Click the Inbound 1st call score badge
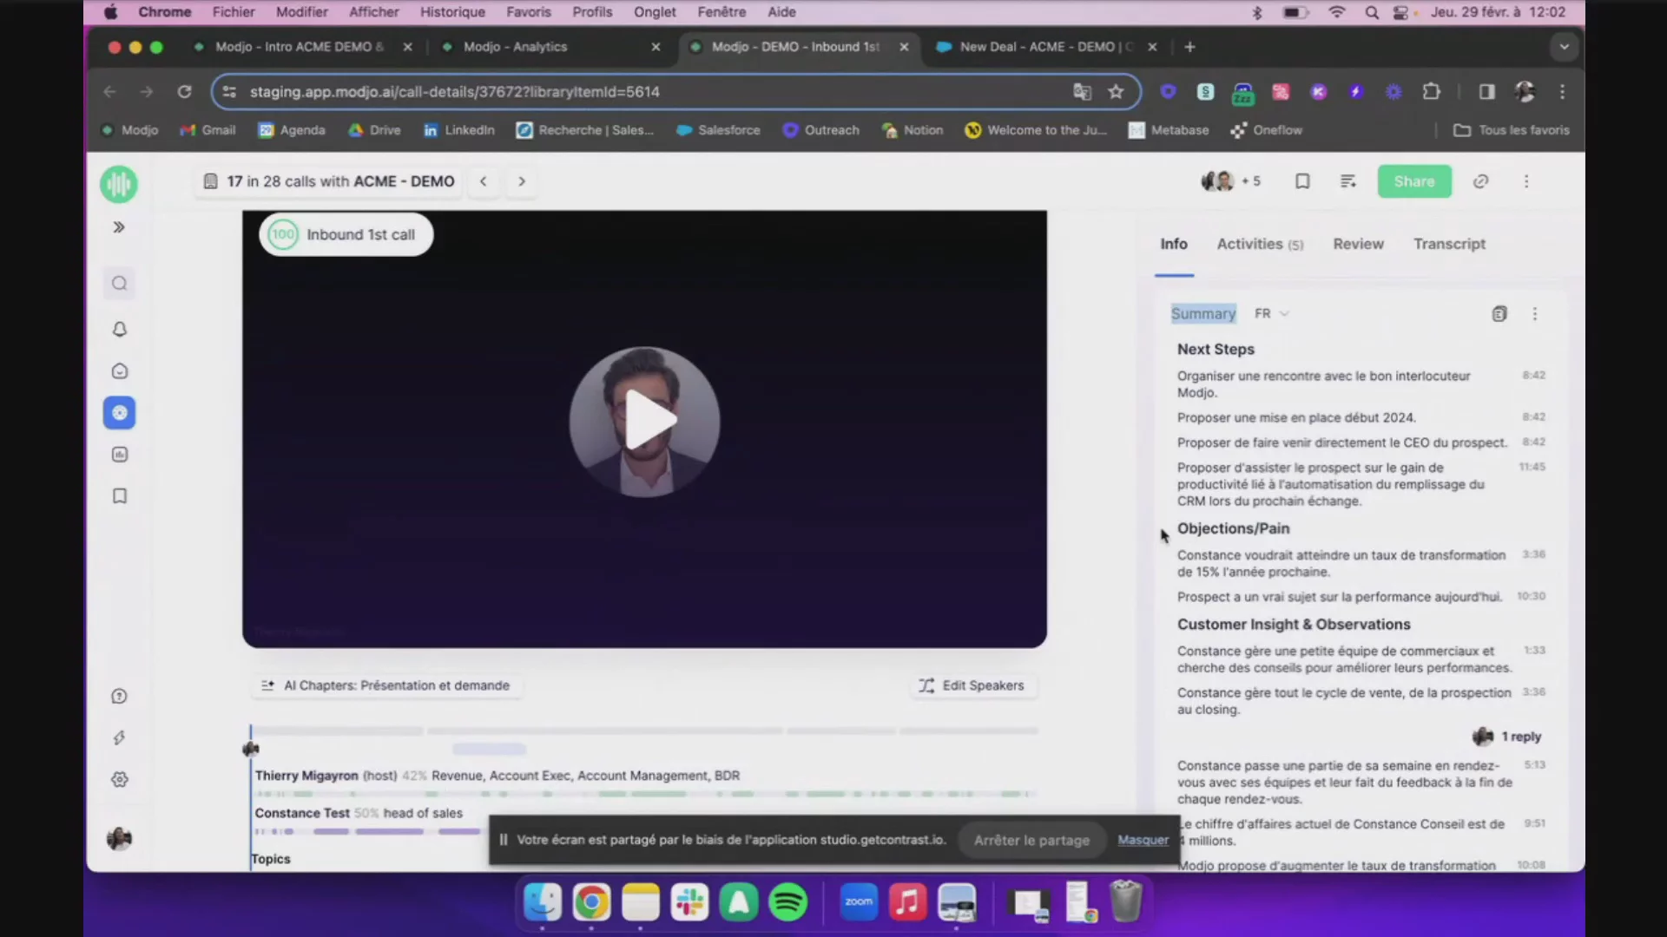Viewport: 1667px width, 937px height. (x=346, y=234)
